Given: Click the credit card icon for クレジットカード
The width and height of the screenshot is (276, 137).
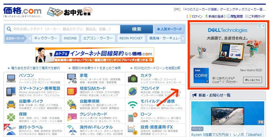Looking at the screenshot, I should 72,117.
